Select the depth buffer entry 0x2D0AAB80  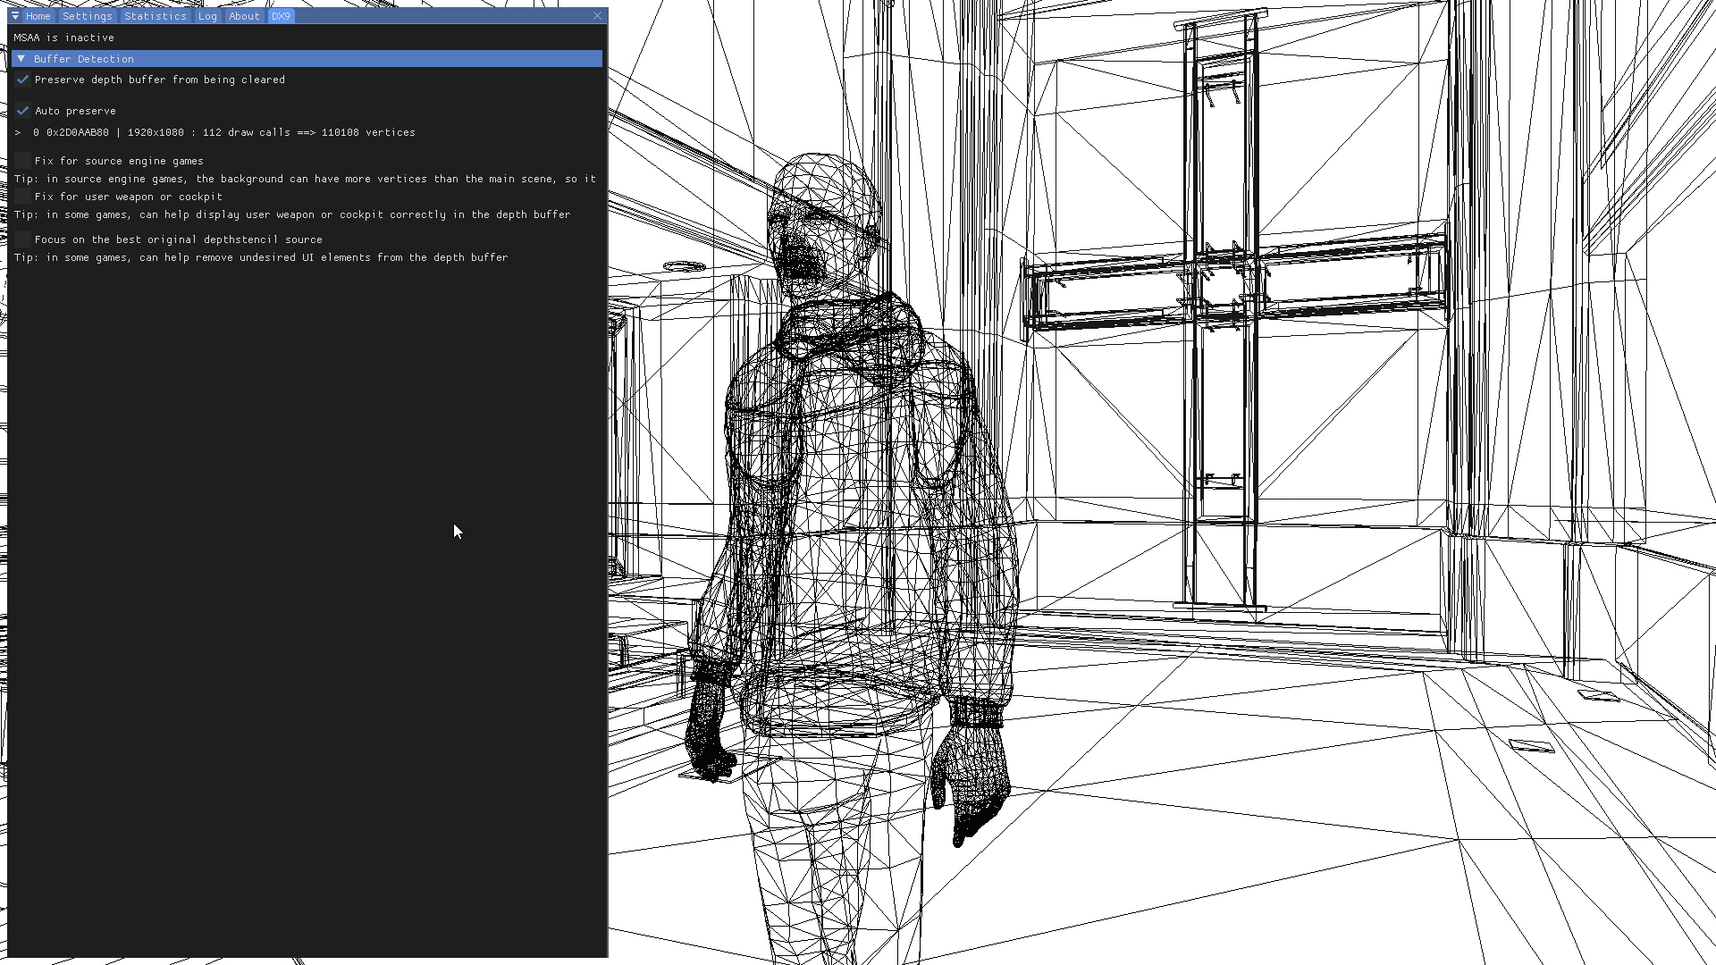tap(214, 132)
